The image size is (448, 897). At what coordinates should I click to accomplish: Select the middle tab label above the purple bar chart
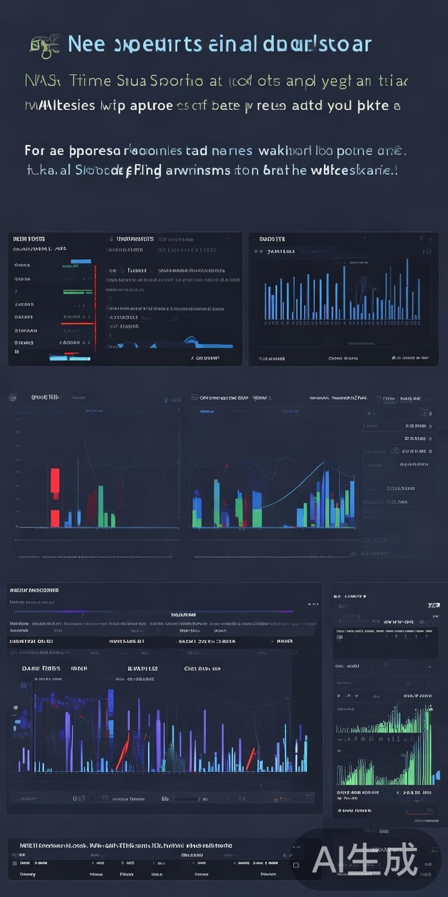(x=142, y=668)
